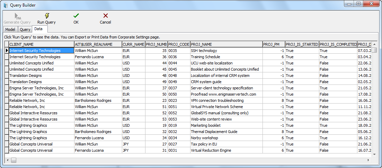Click 'Global Interactive Resources' in the 0052 row
The height and width of the screenshot is (168, 382).
pyautogui.click(x=42, y=113)
